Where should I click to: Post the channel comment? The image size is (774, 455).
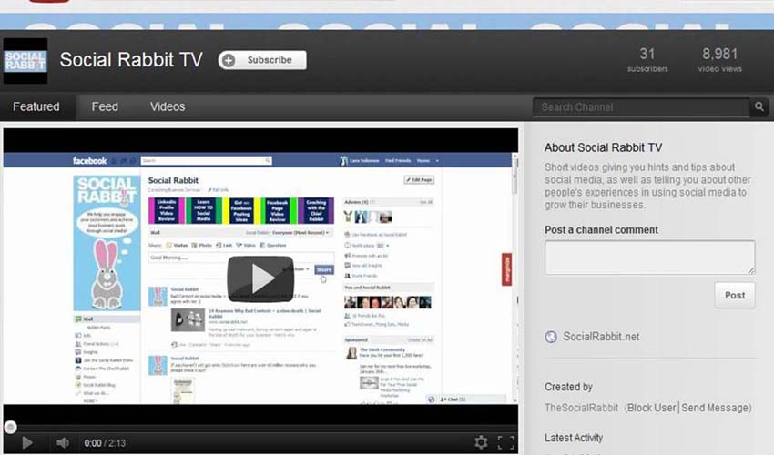(735, 295)
